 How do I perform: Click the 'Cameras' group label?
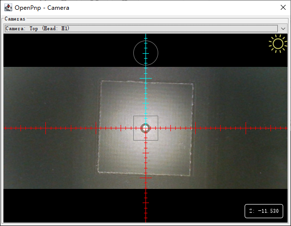[x=15, y=19]
